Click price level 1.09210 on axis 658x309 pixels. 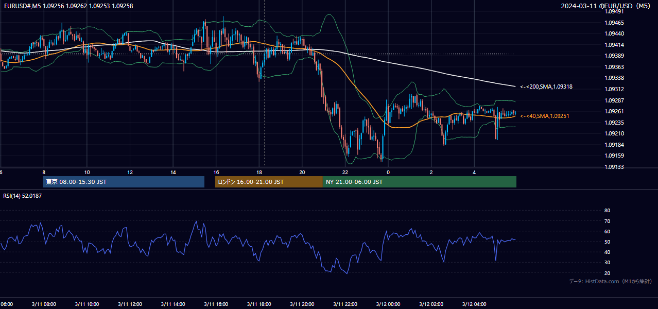[614, 133]
